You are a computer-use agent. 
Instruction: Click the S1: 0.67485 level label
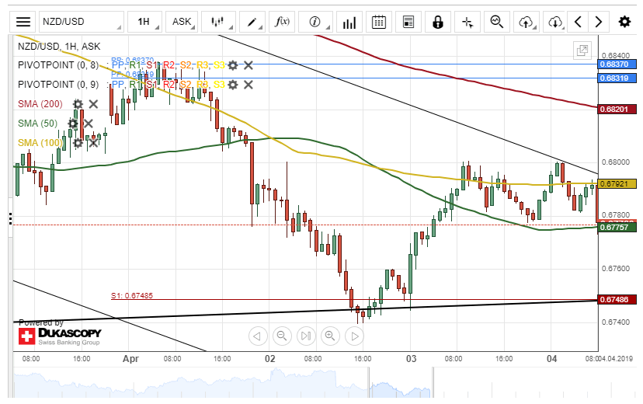pyautogui.click(x=132, y=296)
